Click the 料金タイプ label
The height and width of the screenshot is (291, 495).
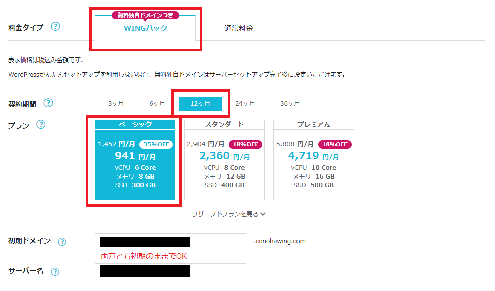click(x=26, y=27)
